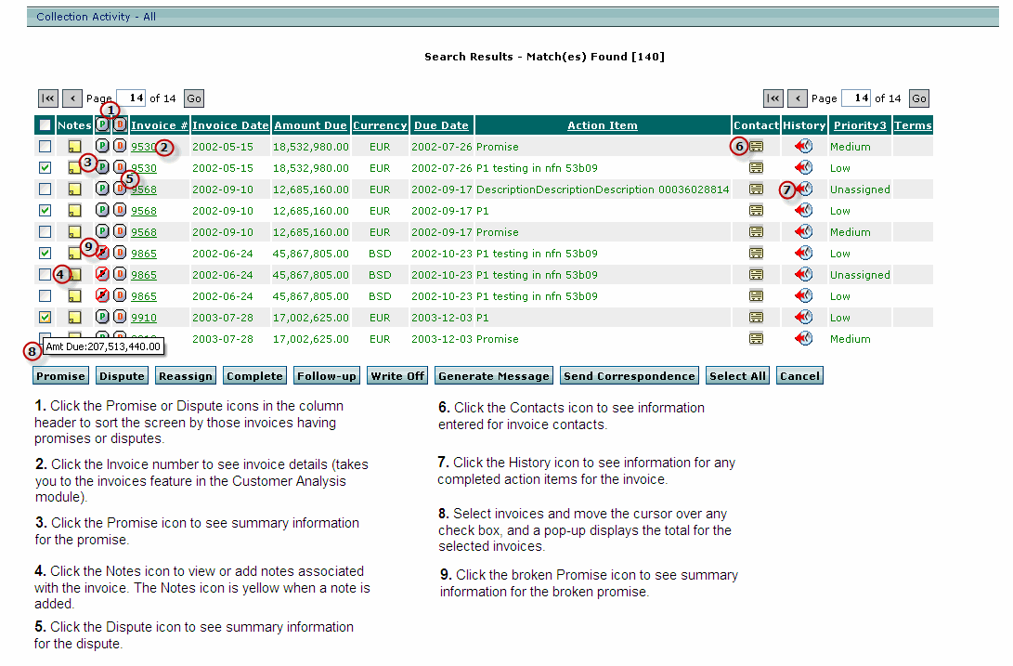The height and width of the screenshot is (666, 1013).
Task: Click the Write Off button
Action: click(397, 375)
